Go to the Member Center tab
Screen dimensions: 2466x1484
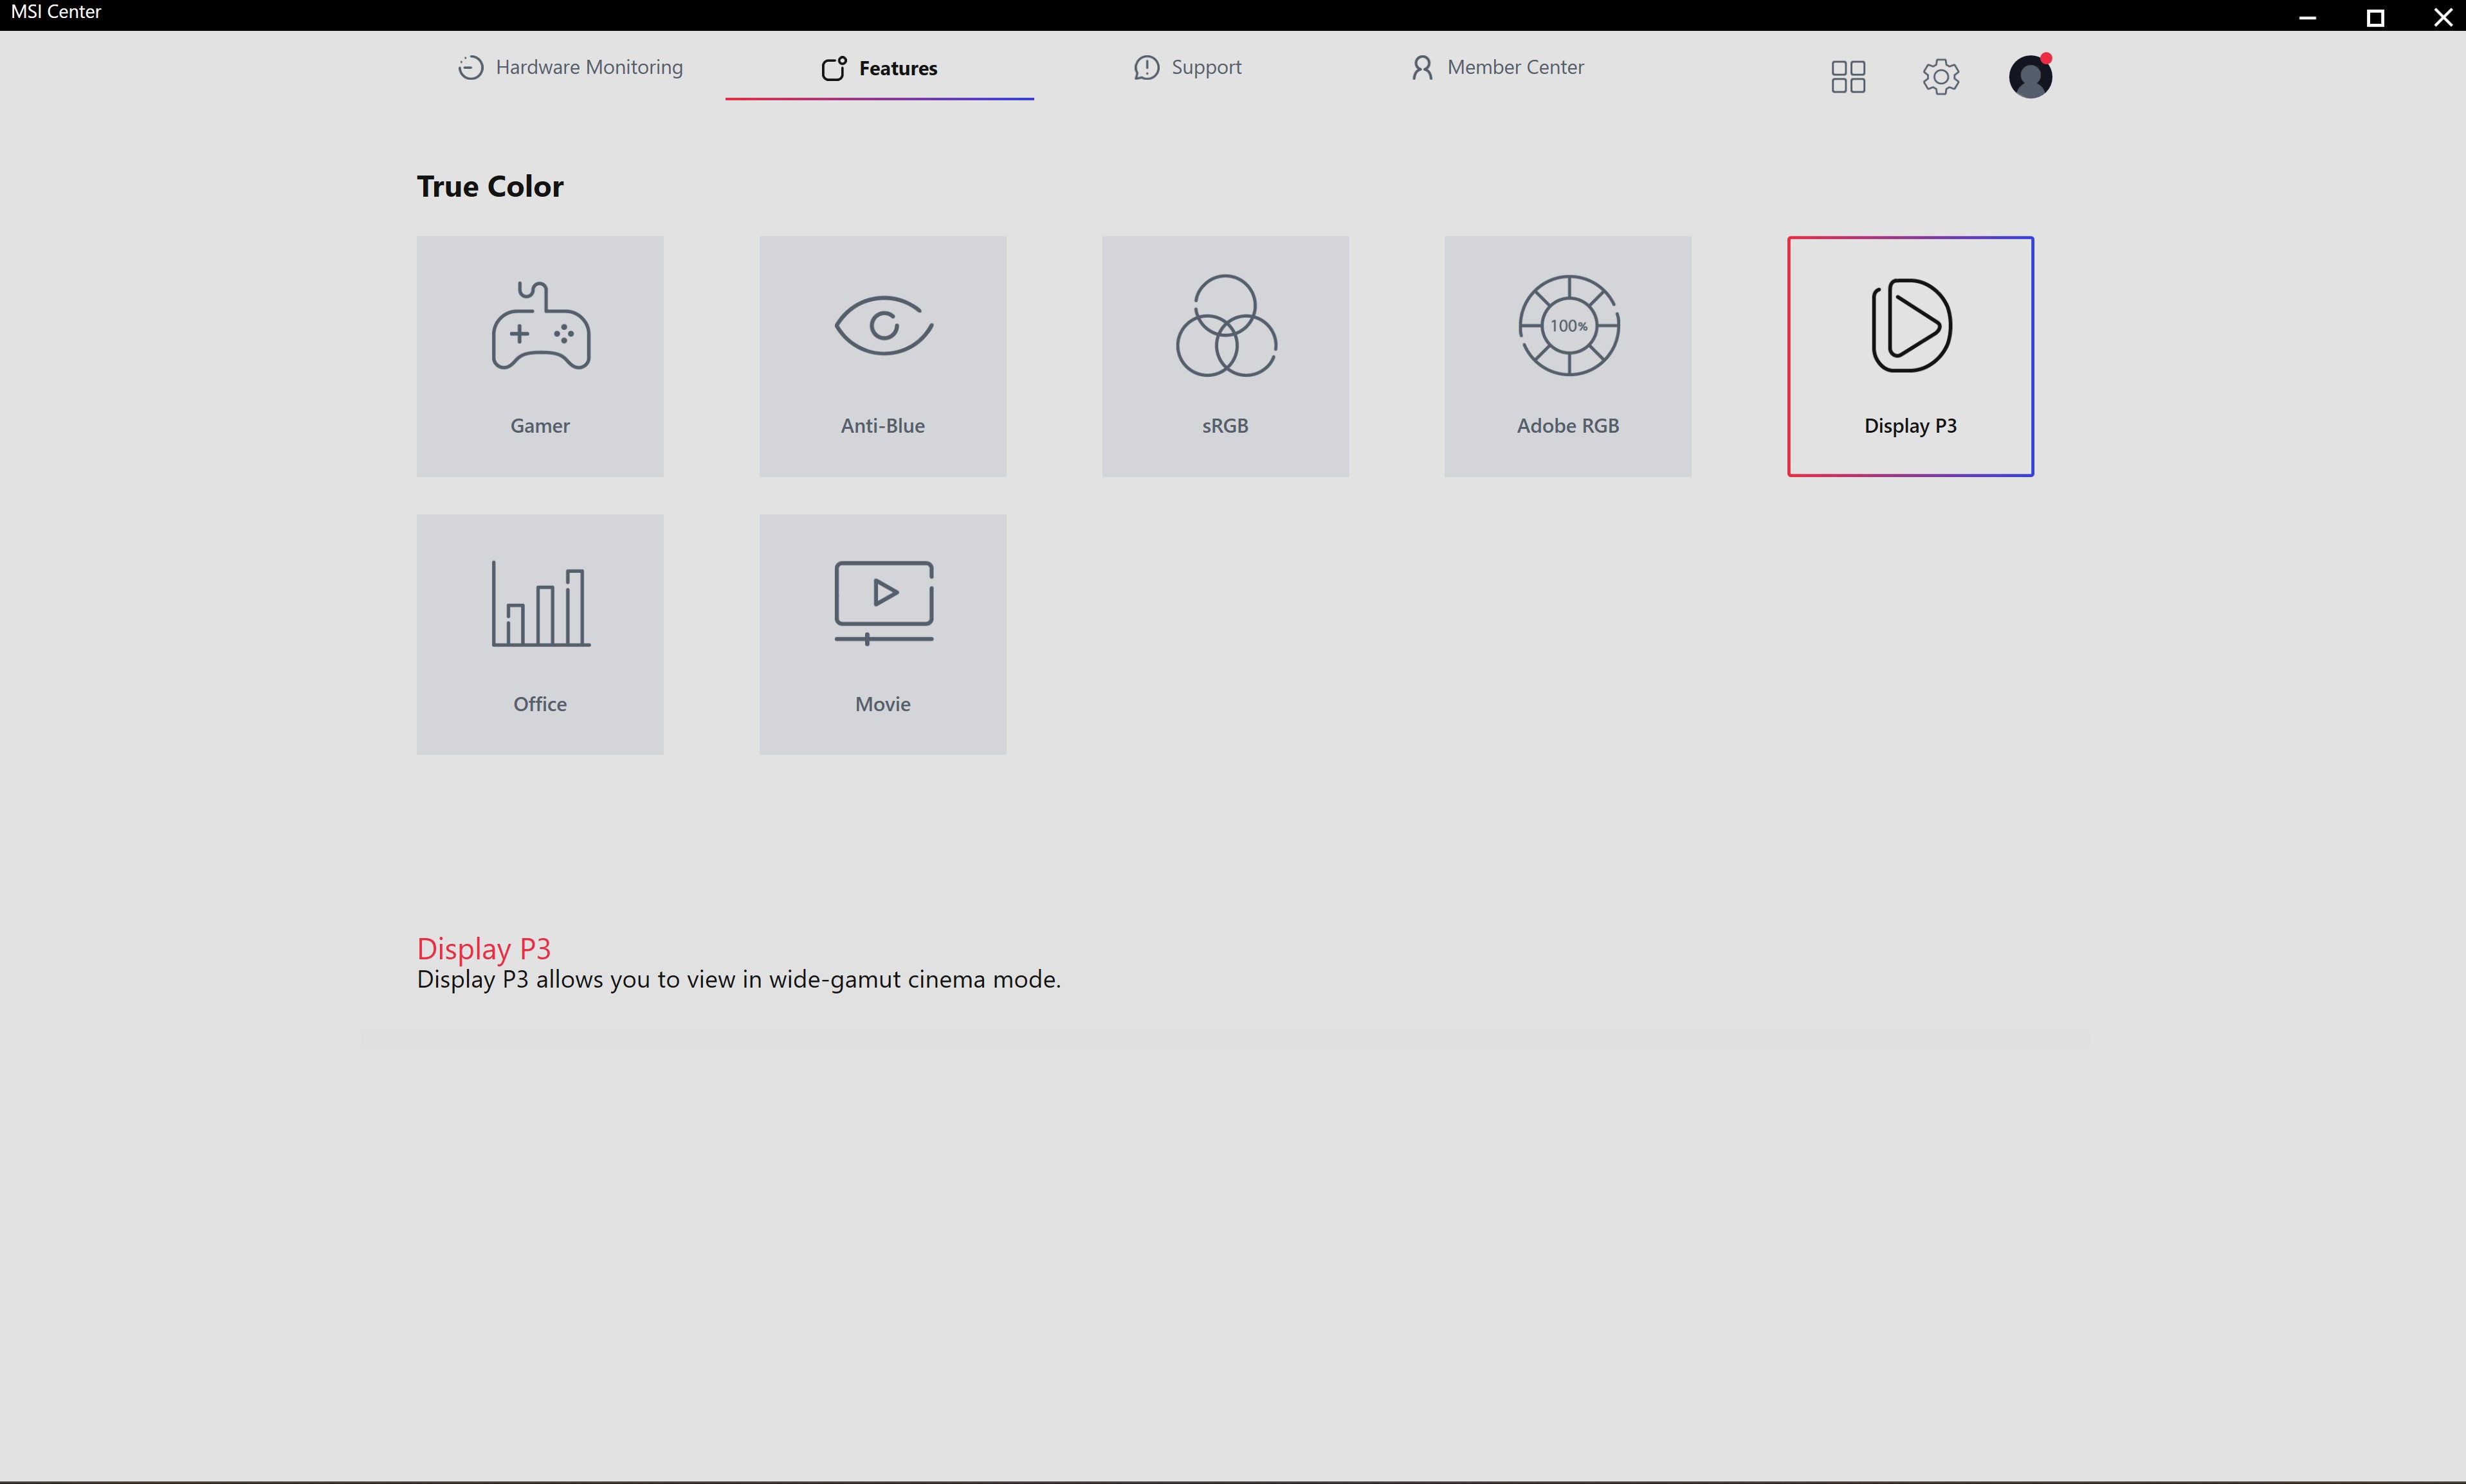(x=1498, y=67)
